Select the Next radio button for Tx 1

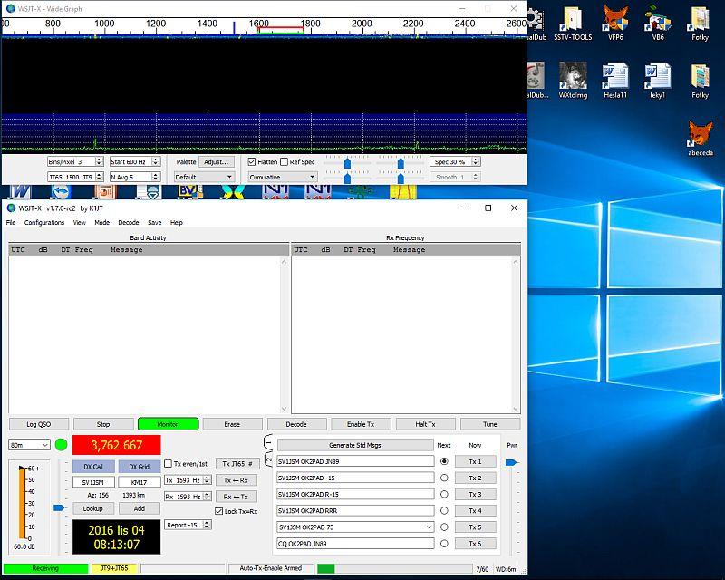pos(444,461)
